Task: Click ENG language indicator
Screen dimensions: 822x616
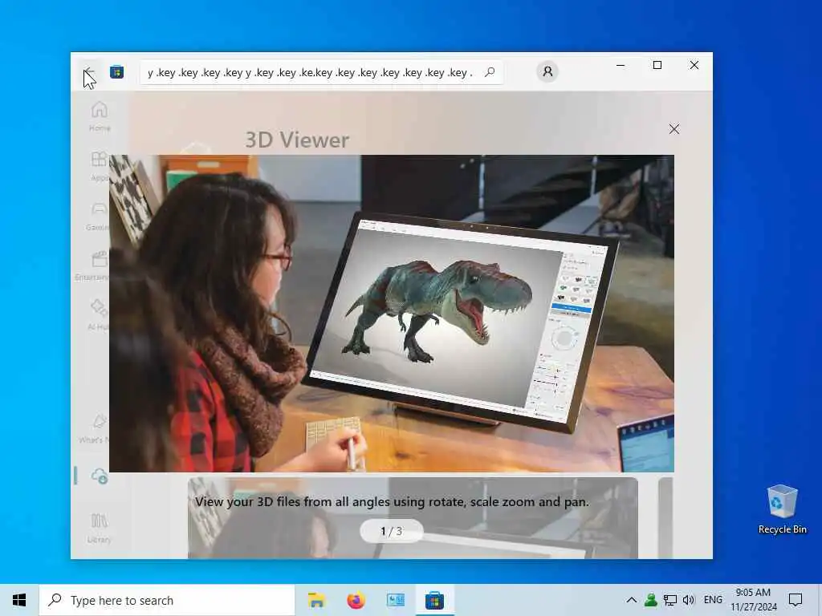Action: coord(713,600)
